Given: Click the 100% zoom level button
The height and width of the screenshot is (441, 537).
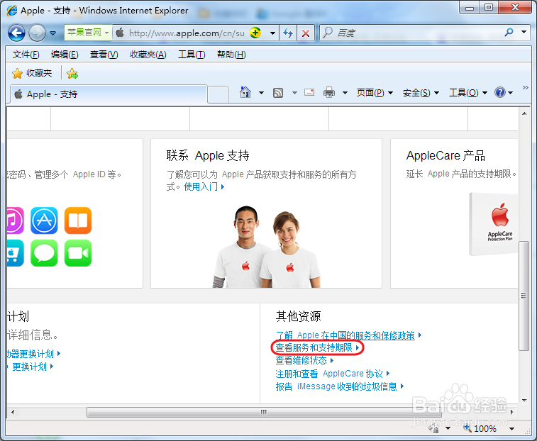Looking at the screenshot, I should [x=481, y=428].
